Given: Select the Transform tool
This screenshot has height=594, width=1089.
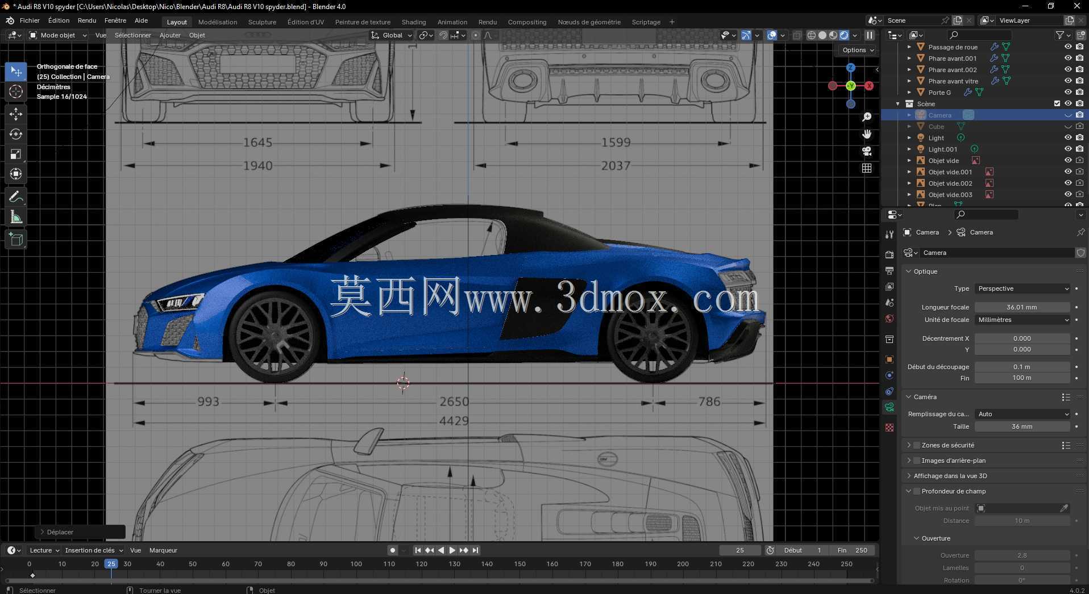Looking at the screenshot, I should (16, 174).
